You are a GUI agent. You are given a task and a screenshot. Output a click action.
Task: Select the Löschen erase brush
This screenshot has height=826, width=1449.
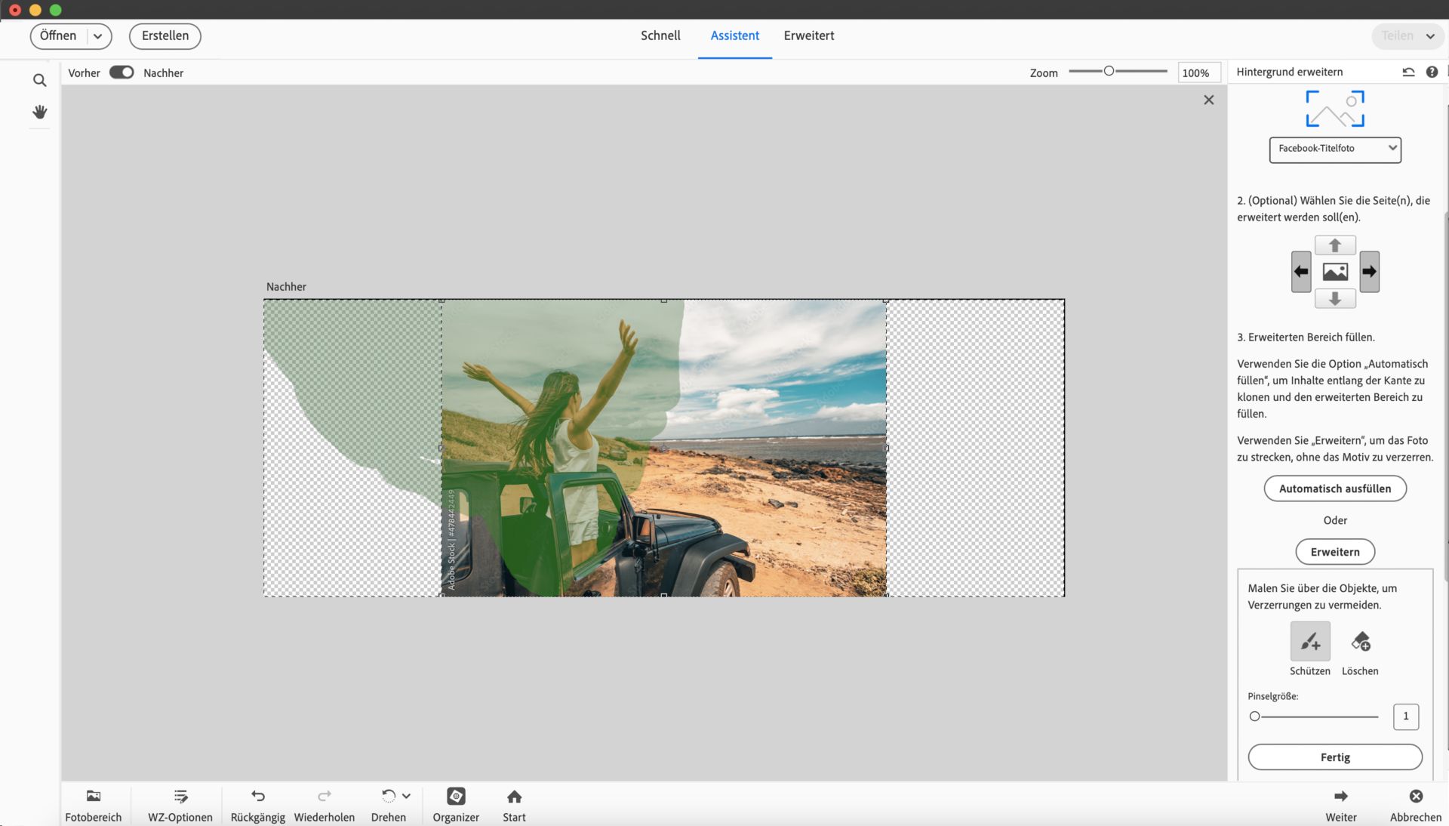click(1360, 642)
